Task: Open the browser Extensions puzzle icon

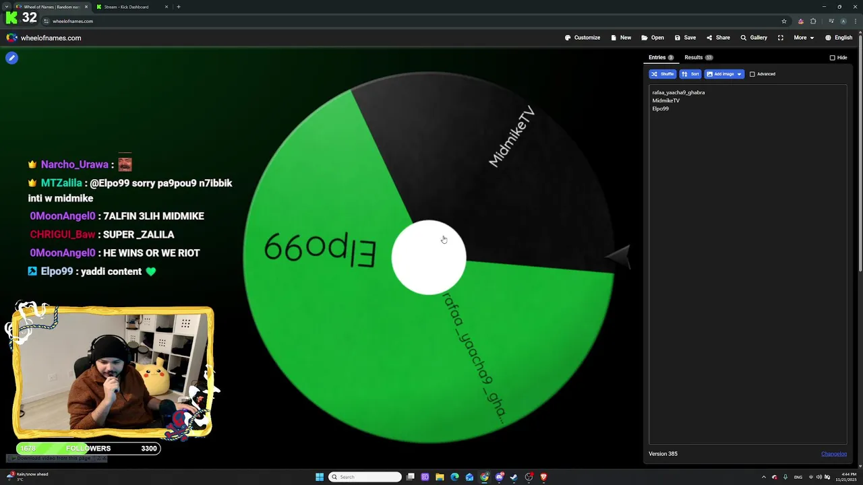Action: click(x=813, y=21)
